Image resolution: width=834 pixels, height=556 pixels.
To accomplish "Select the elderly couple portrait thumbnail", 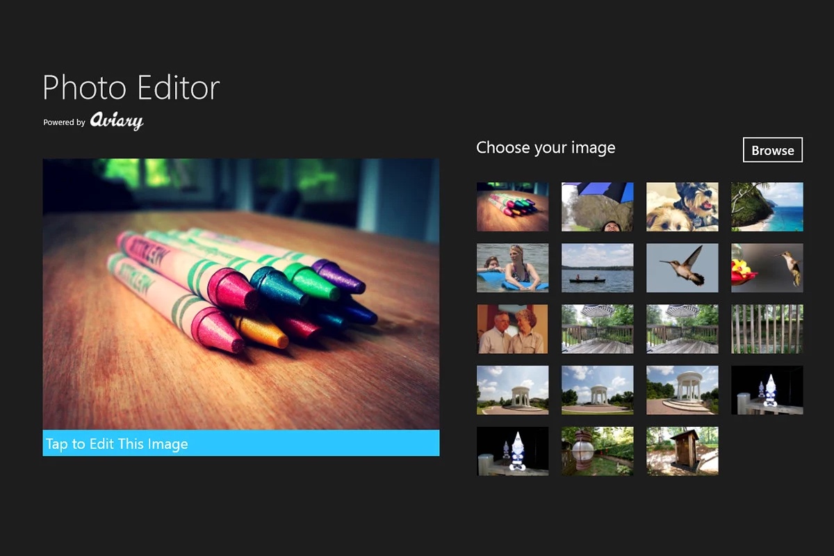I will coord(512,329).
